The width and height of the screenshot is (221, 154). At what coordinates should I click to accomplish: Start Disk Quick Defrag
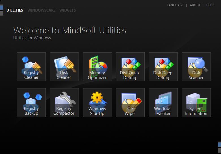(x=130, y=67)
